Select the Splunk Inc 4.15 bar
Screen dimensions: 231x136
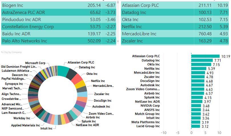(x=197, y=97)
